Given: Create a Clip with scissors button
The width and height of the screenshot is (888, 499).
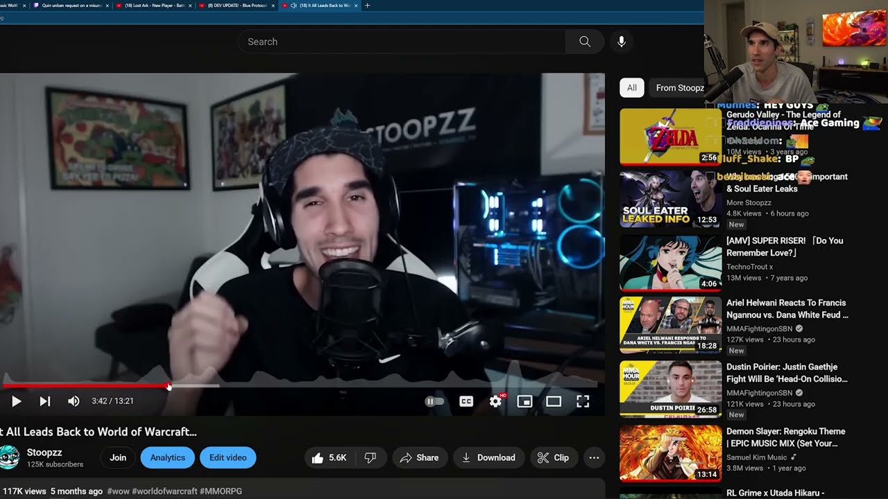Looking at the screenshot, I should [554, 457].
